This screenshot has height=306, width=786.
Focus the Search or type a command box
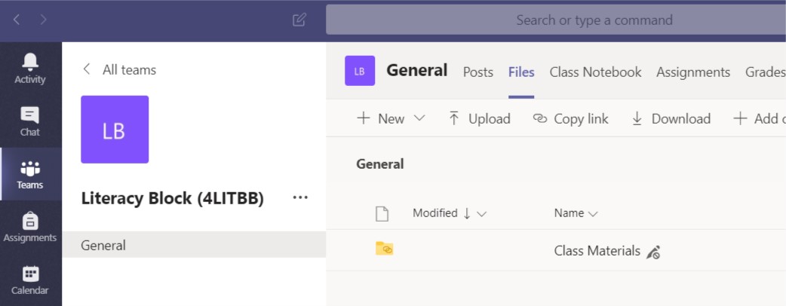pyautogui.click(x=555, y=20)
